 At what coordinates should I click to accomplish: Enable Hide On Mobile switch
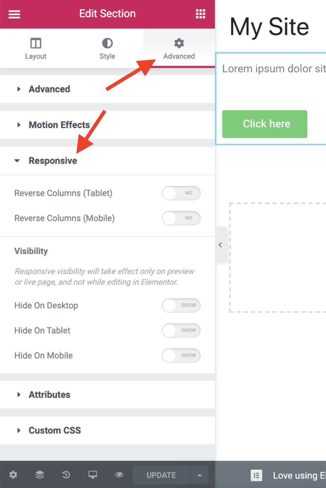[x=181, y=356]
